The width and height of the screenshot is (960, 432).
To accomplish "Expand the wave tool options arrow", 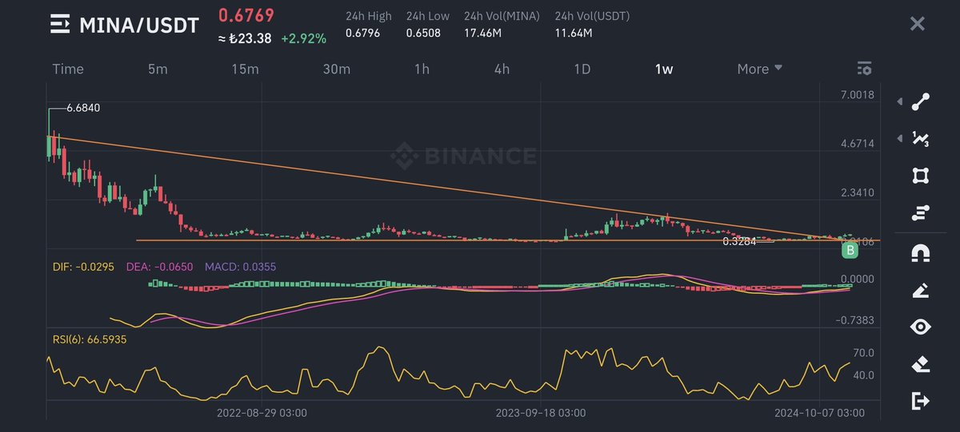I will point(899,138).
